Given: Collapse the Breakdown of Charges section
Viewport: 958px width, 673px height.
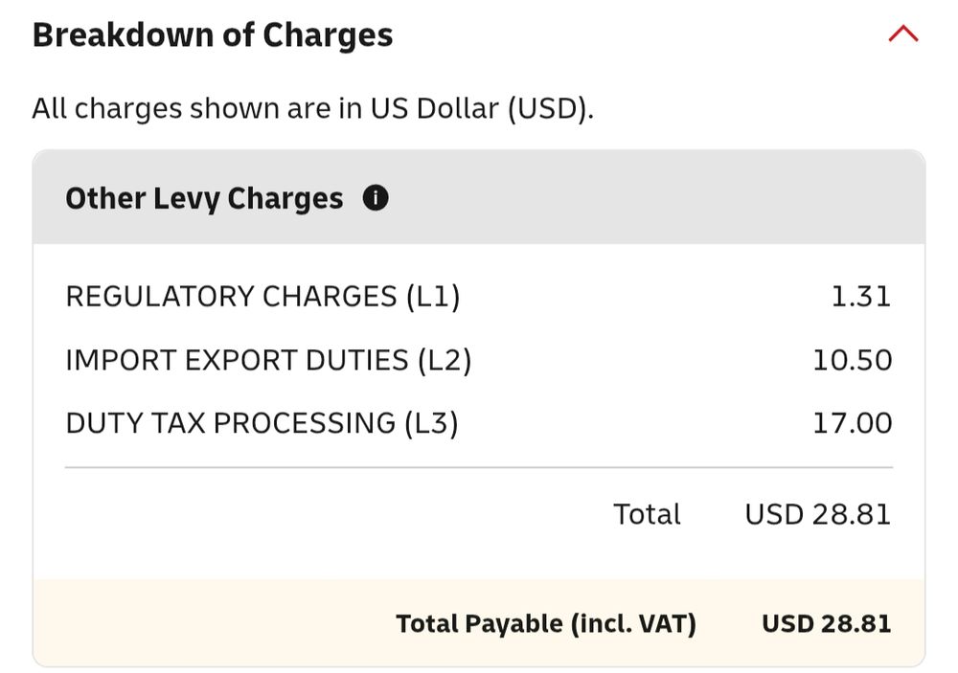Looking at the screenshot, I should point(902,34).
